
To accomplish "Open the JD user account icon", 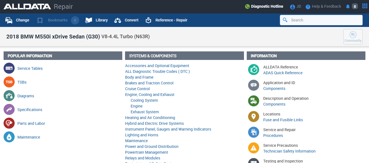I will (293, 7).
